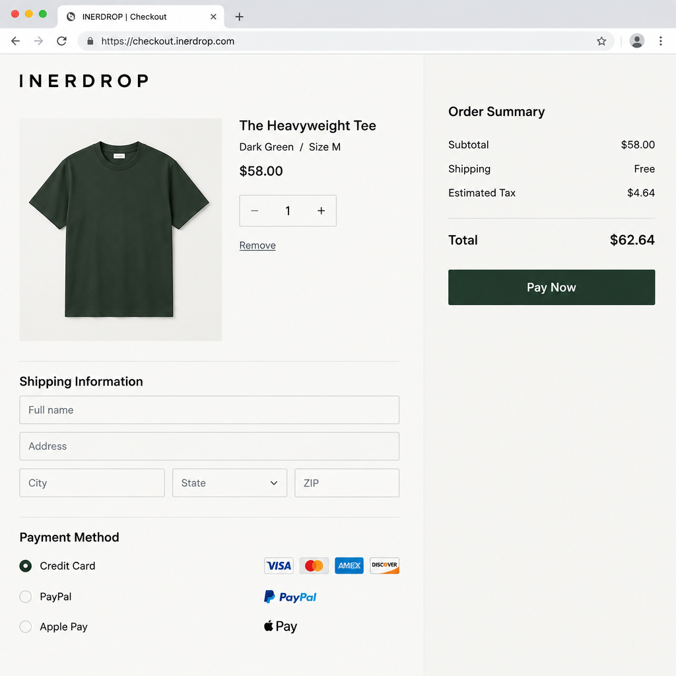Image resolution: width=676 pixels, height=676 pixels.
Task: Click the Order Summary heading
Action: coord(496,112)
